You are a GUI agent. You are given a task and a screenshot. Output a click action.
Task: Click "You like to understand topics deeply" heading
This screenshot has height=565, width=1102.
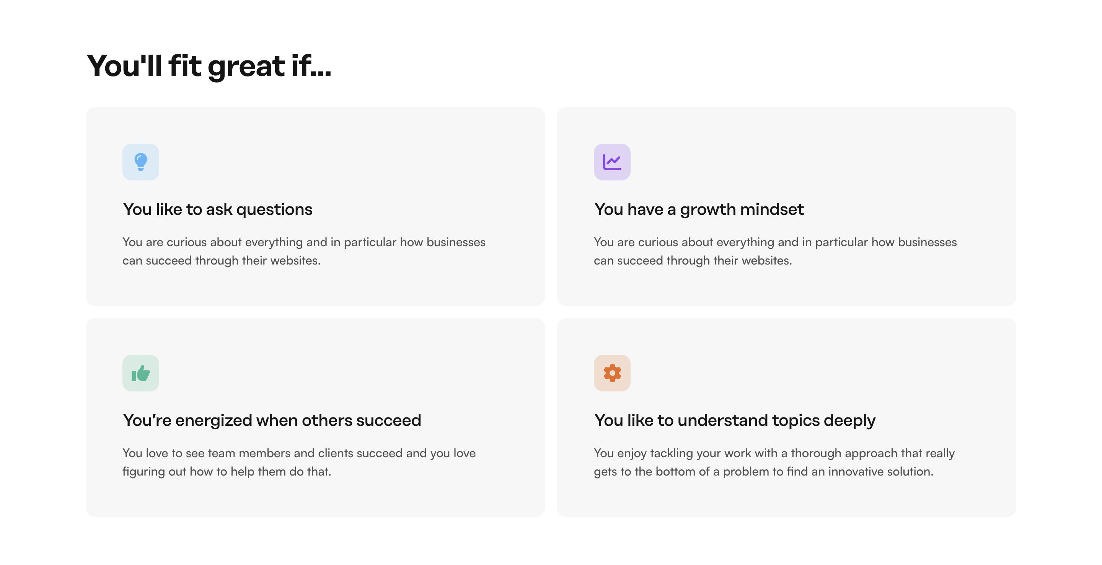tap(735, 421)
